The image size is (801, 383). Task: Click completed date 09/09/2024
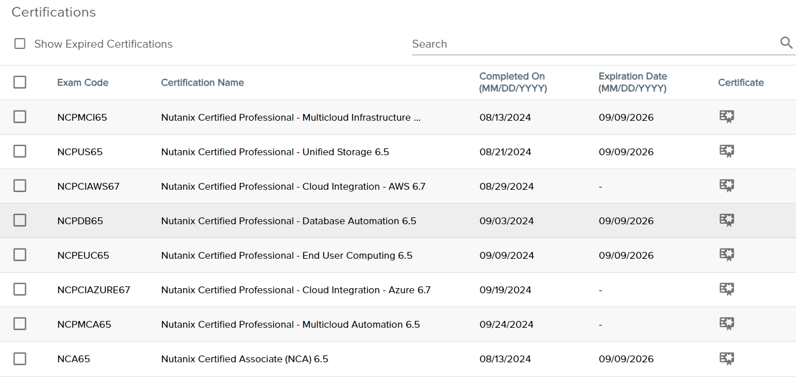pos(507,255)
